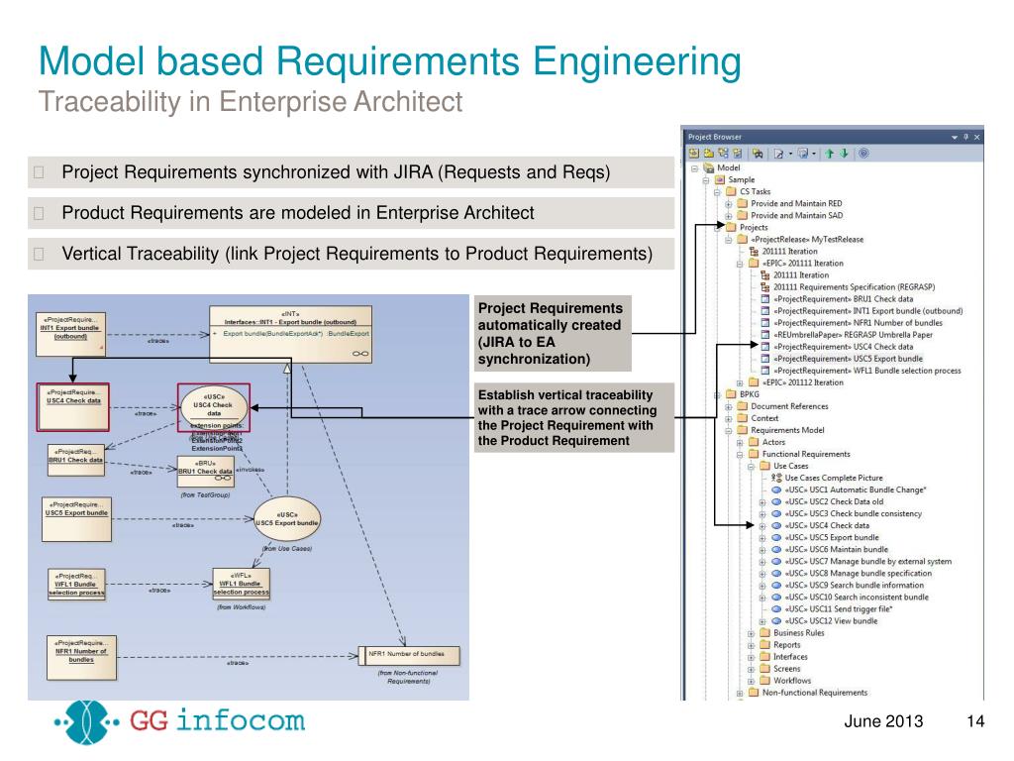The height and width of the screenshot is (761, 1014).
Task: Pin the Project Browser panel
Action: (x=966, y=137)
